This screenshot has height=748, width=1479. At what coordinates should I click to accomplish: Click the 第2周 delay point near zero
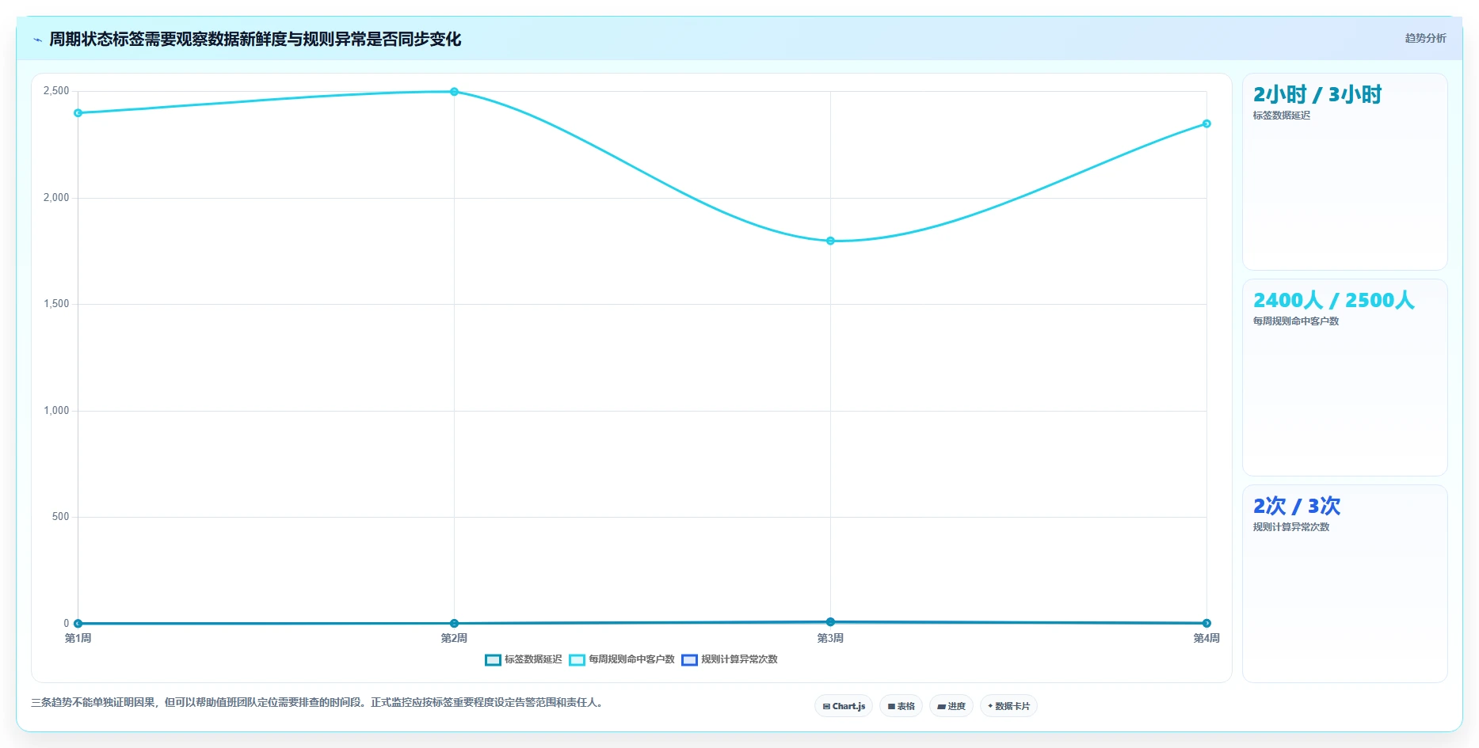coord(454,623)
